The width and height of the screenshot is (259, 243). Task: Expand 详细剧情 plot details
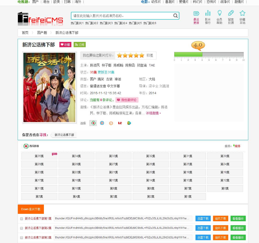tap(153, 113)
